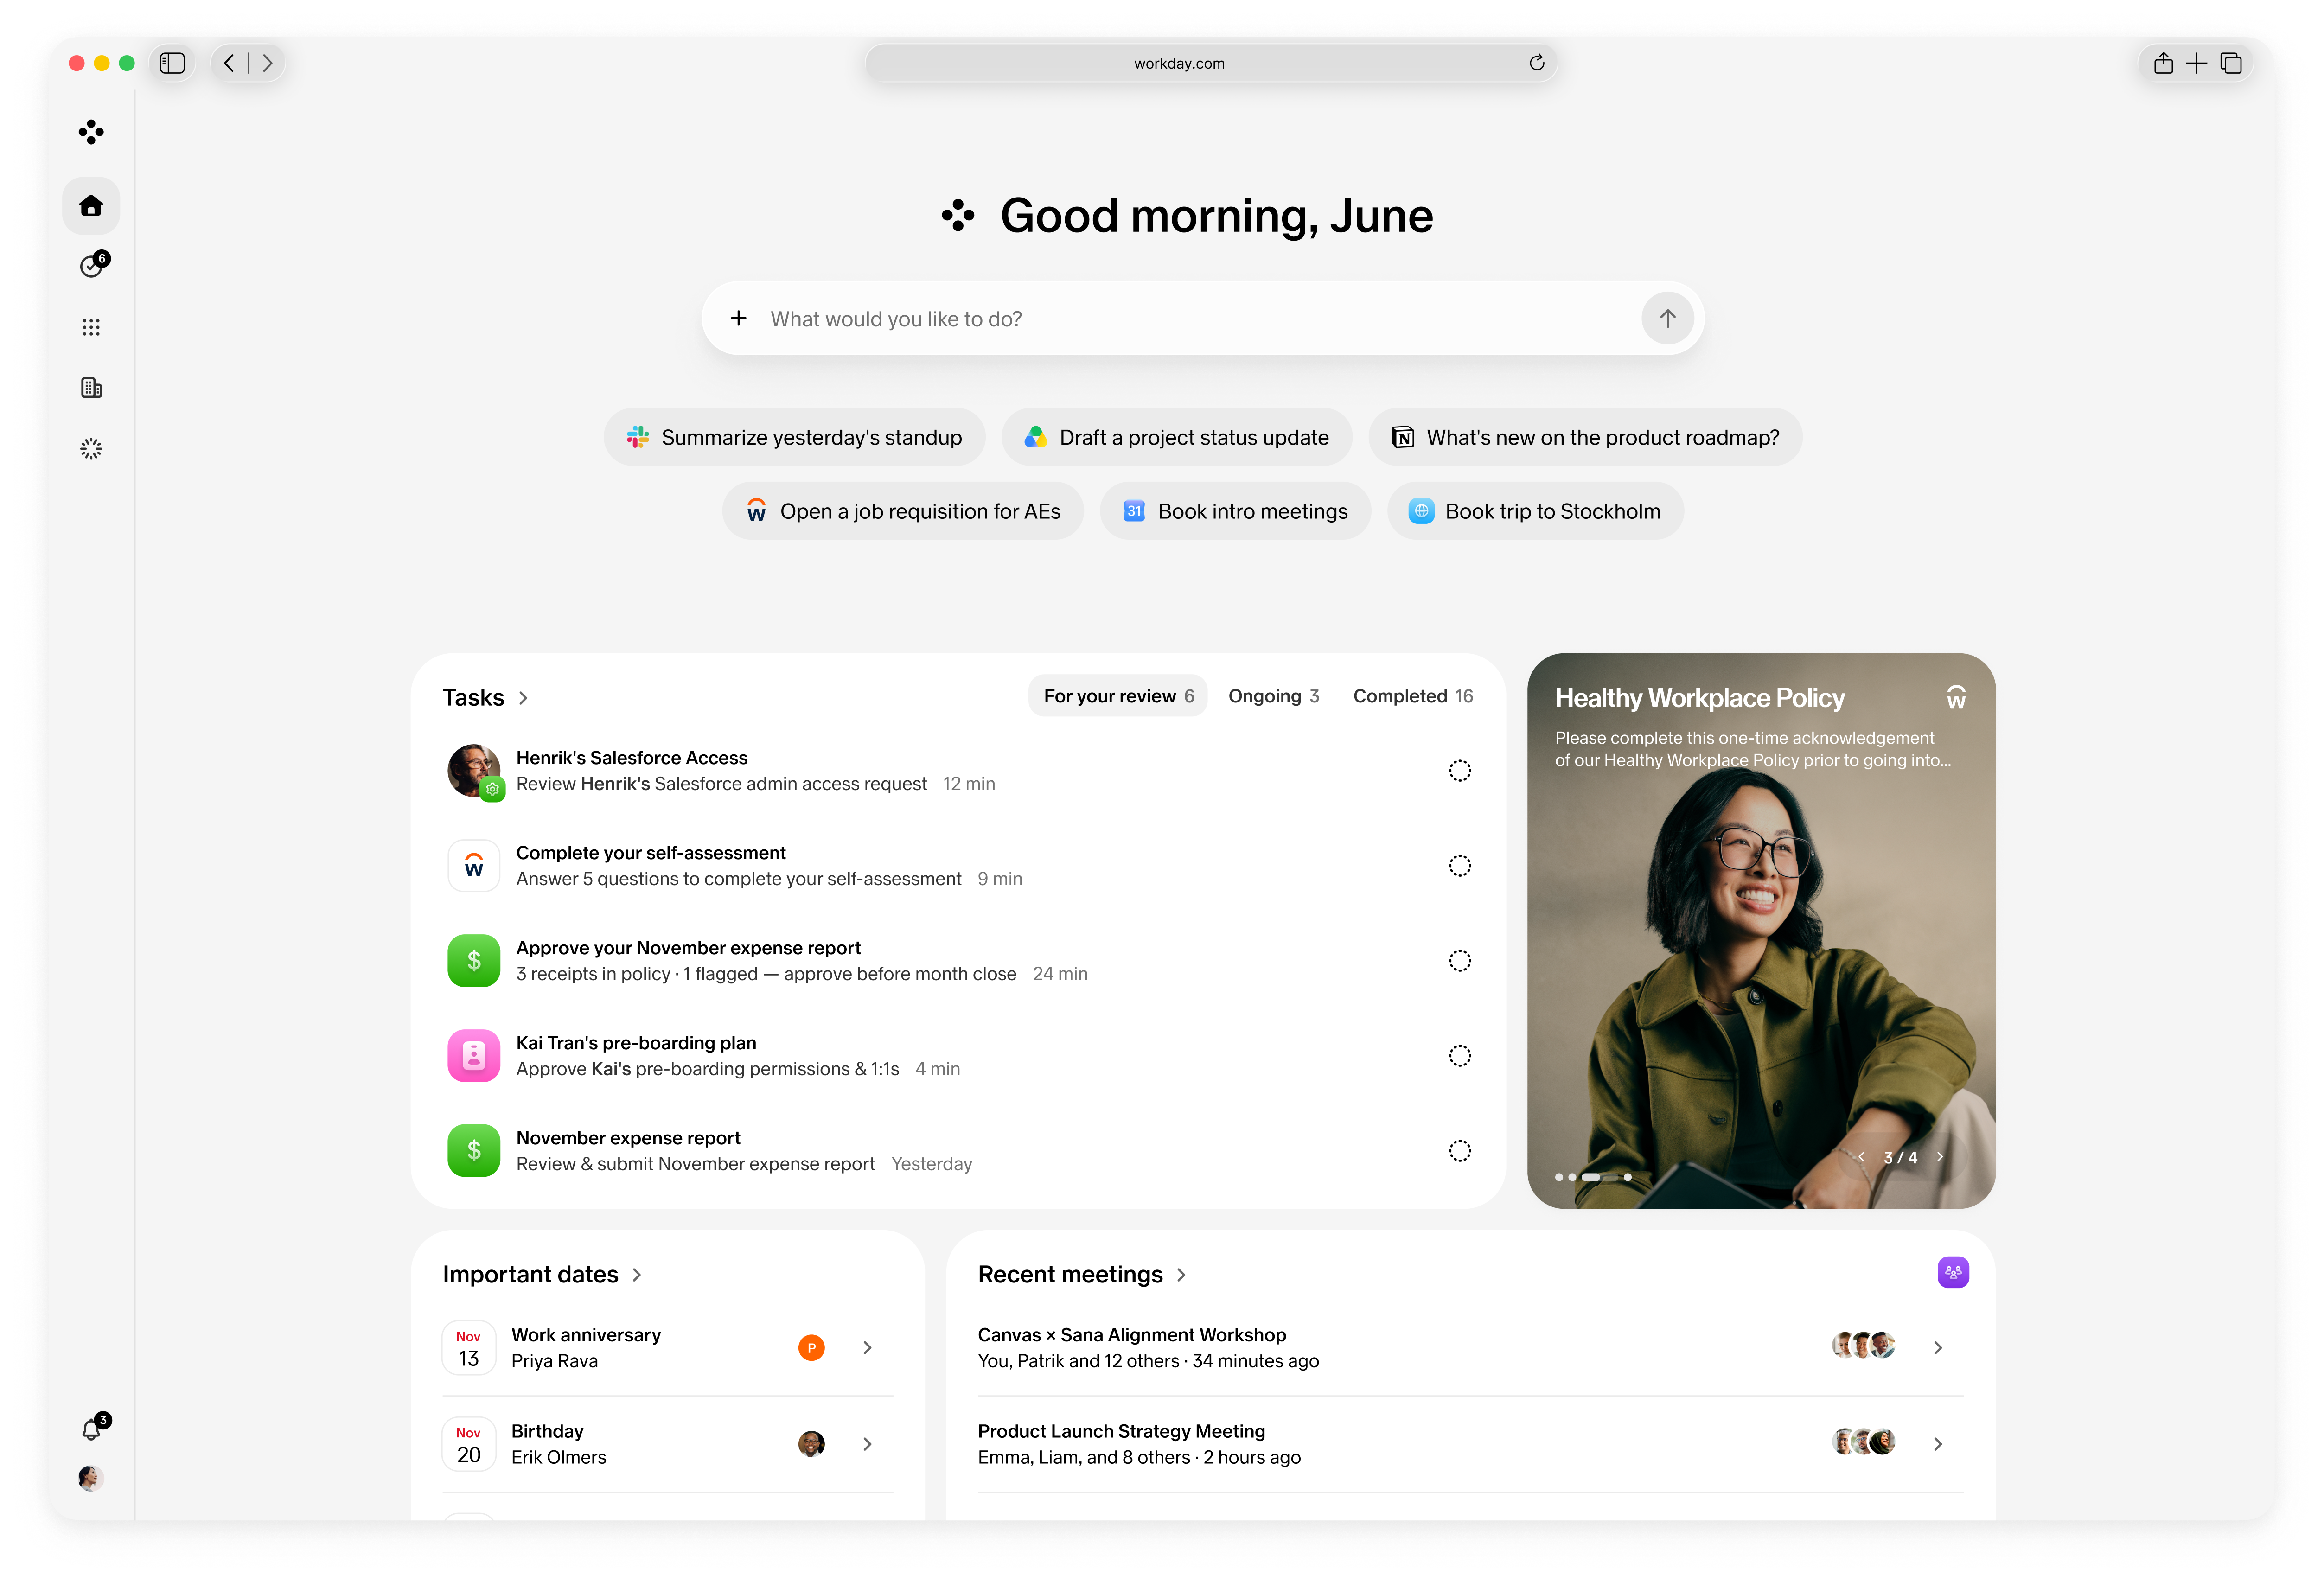Image resolution: width=2324 pixels, height=1582 pixels.
Task: Click the workday.com address bar
Action: [x=1210, y=63]
